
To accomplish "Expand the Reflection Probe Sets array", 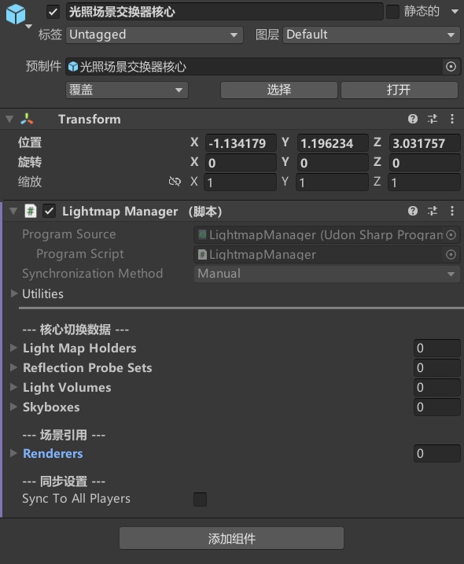I will coord(14,367).
